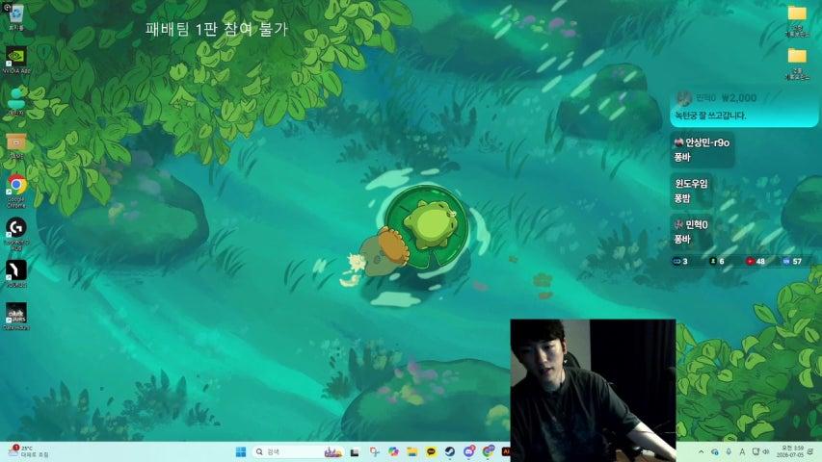Open the Windows Start menu
Image resolution: width=822 pixels, height=462 pixels.
[241, 451]
